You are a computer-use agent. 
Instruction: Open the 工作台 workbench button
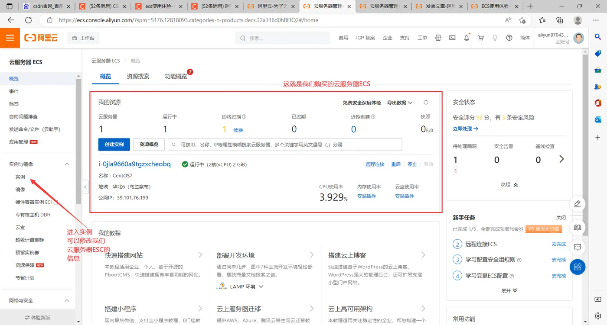(x=83, y=38)
